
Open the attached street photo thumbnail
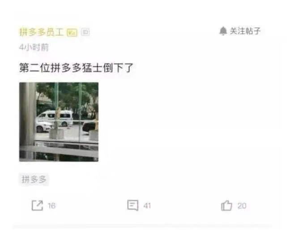(x=59, y=122)
